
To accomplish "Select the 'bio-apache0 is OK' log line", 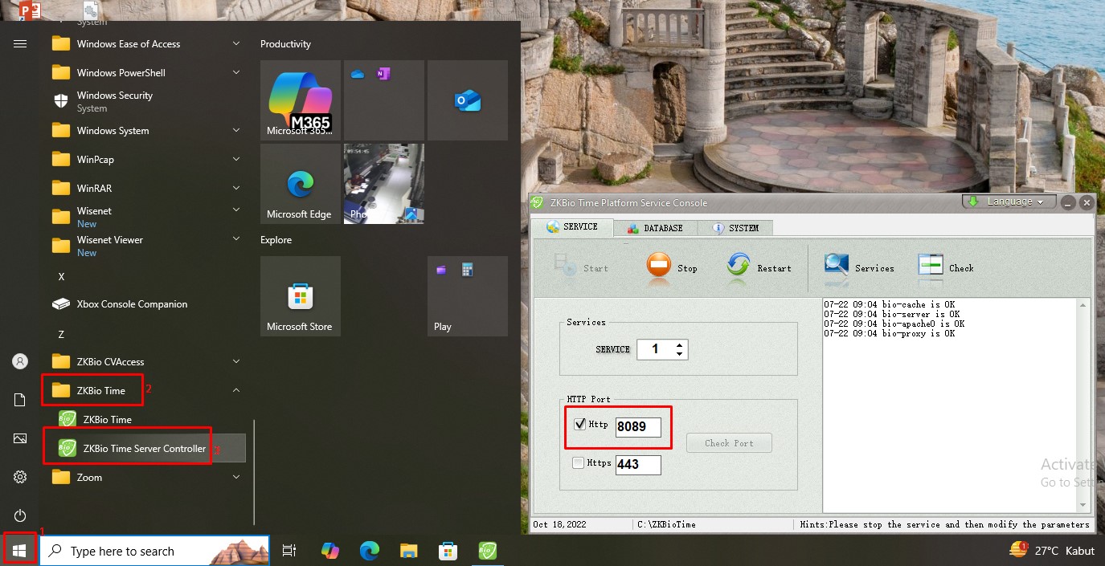I will tap(894, 324).
